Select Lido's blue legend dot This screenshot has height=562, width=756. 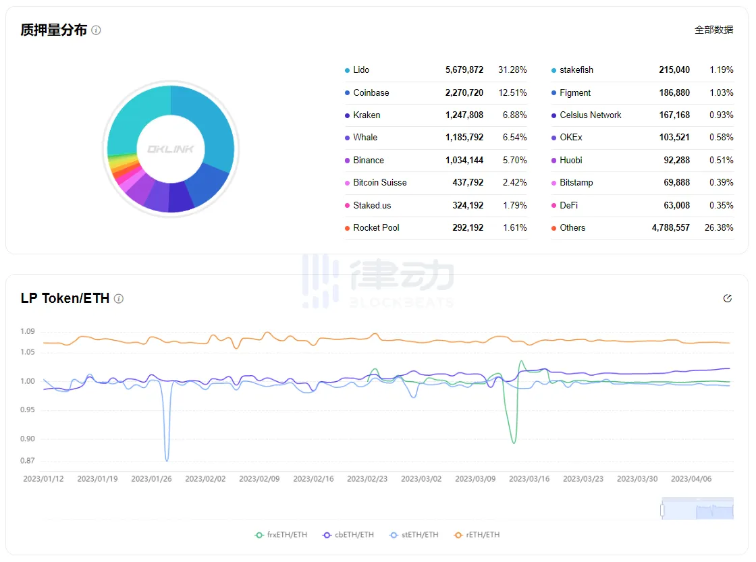click(x=346, y=69)
